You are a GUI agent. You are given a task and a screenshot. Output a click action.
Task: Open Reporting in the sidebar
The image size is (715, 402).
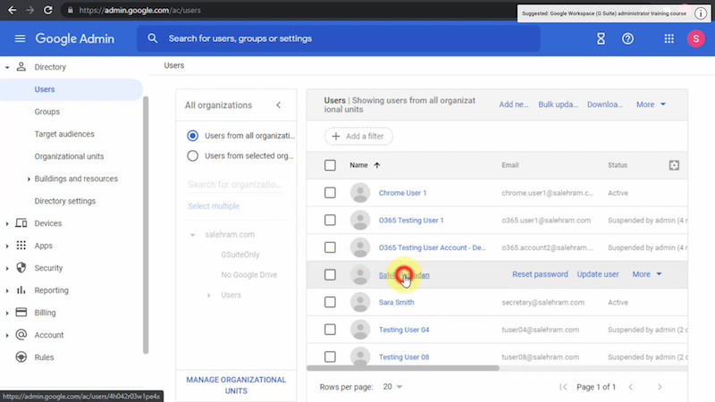tap(52, 290)
